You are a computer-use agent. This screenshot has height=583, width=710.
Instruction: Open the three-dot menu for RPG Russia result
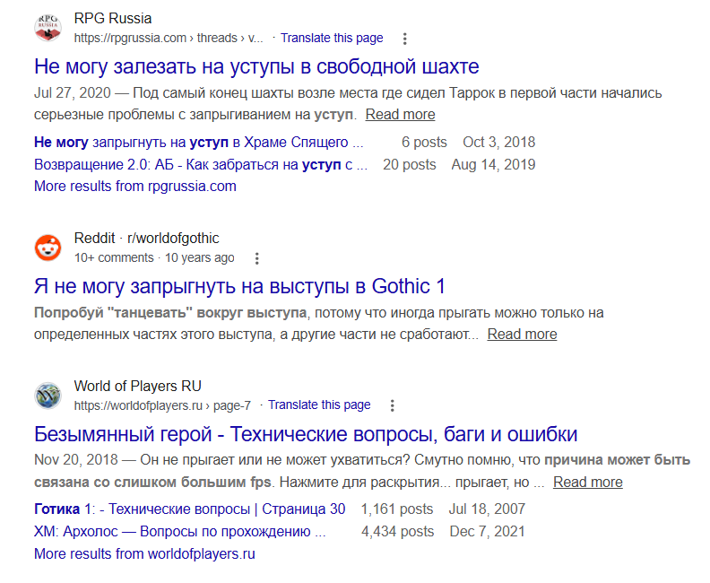pos(405,39)
